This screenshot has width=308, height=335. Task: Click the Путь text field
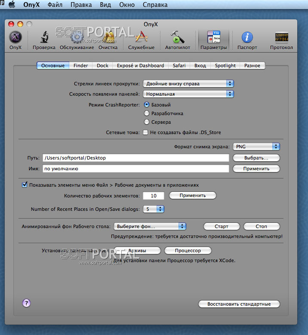pyautogui.click(x=136, y=158)
